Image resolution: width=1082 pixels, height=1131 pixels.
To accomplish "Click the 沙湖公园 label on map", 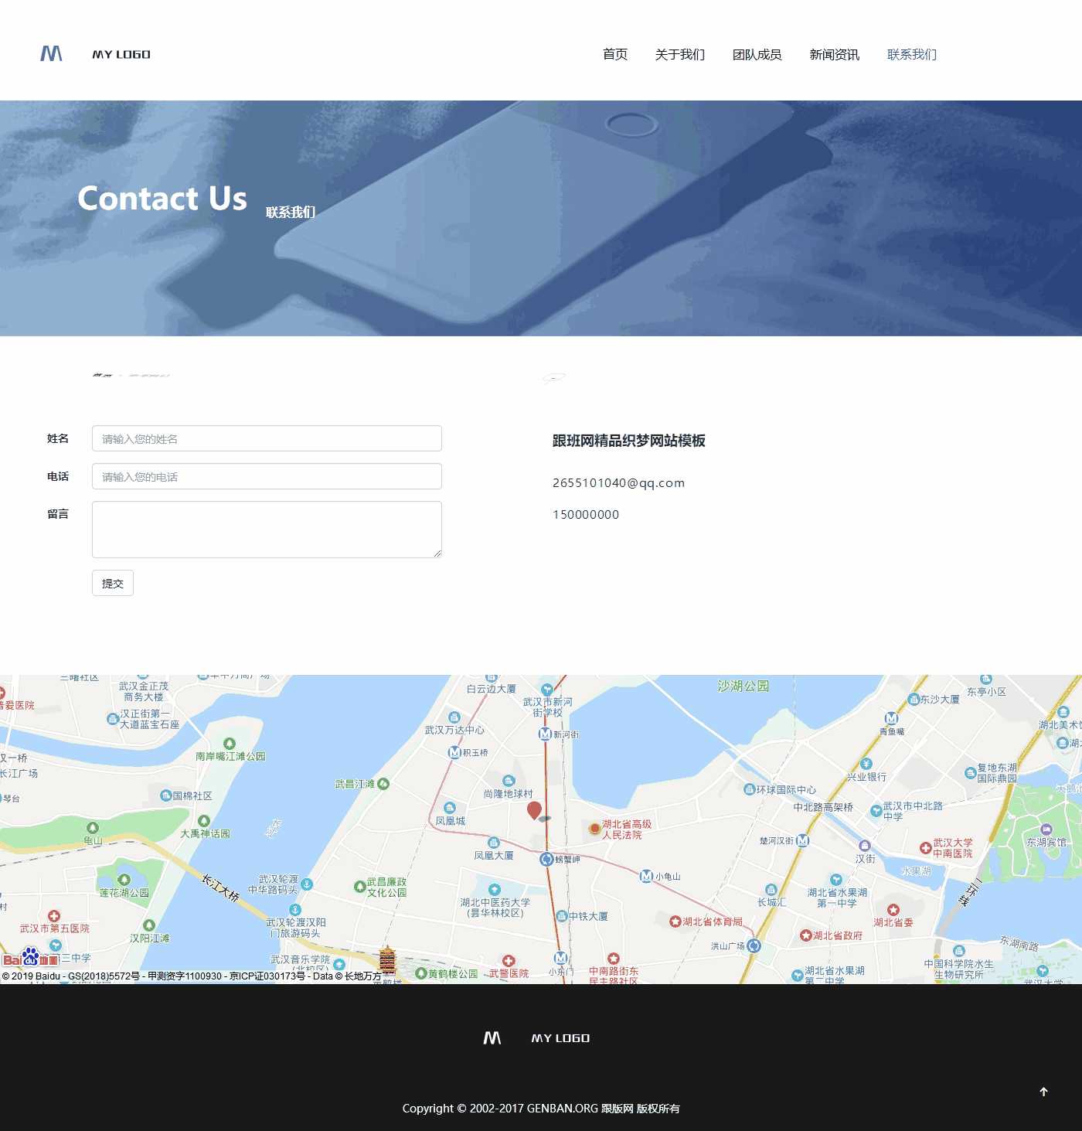I will (x=743, y=686).
